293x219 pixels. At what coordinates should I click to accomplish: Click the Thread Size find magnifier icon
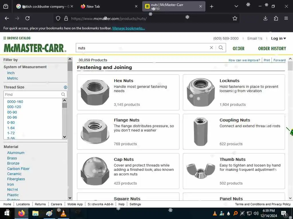63,94
